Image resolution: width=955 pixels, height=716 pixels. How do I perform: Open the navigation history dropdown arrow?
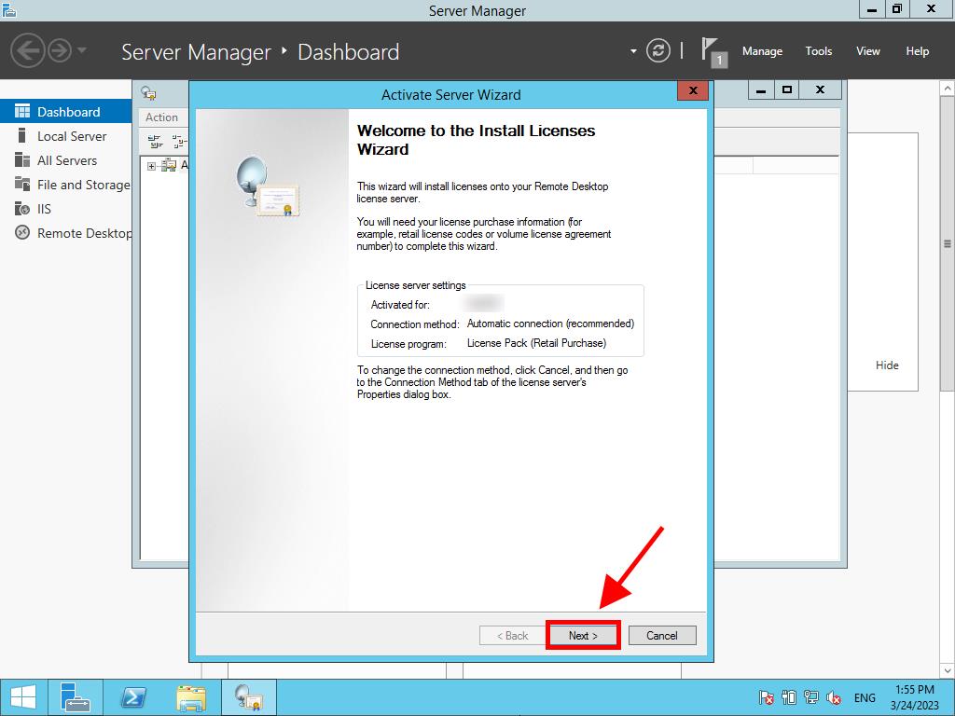pos(82,50)
